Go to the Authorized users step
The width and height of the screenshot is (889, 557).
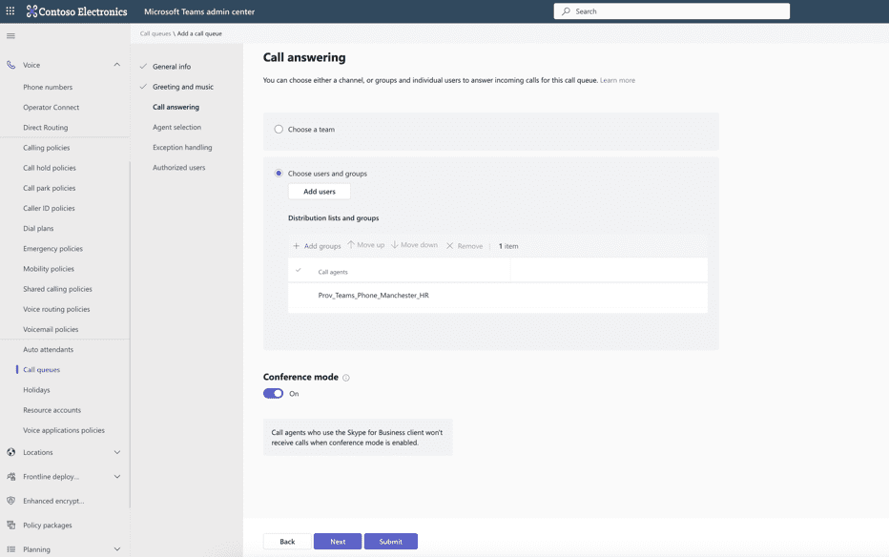[x=178, y=168]
